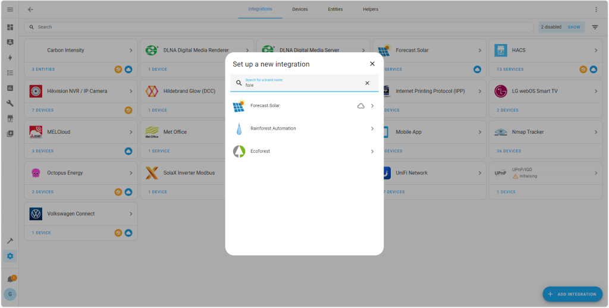Open the MELCloud card chevron
This screenshot has width=609, height=308.
coord(131,132)
